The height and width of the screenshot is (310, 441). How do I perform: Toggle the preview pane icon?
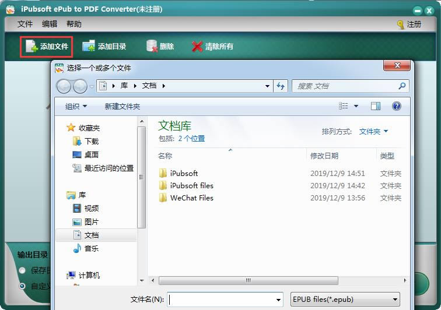(376, 106)
